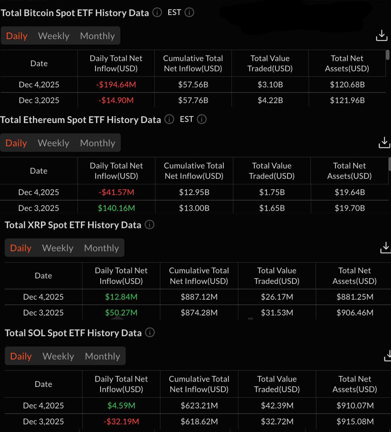Screen dimensions: 391x432
Task: Click the Ethereum table vertical scrollbar
Action: tap(390, 164)
